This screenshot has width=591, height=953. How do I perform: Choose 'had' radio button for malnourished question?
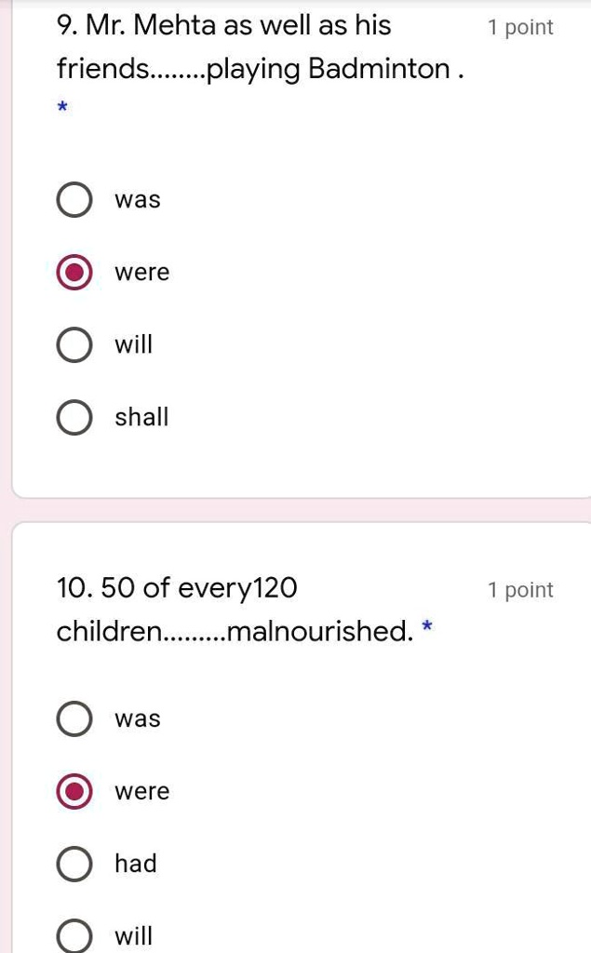(x=74, y=864)
